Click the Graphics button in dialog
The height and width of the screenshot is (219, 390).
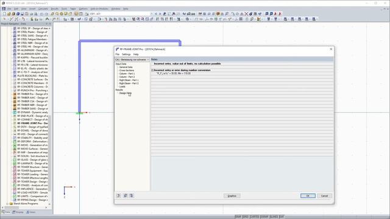point(232,196)
